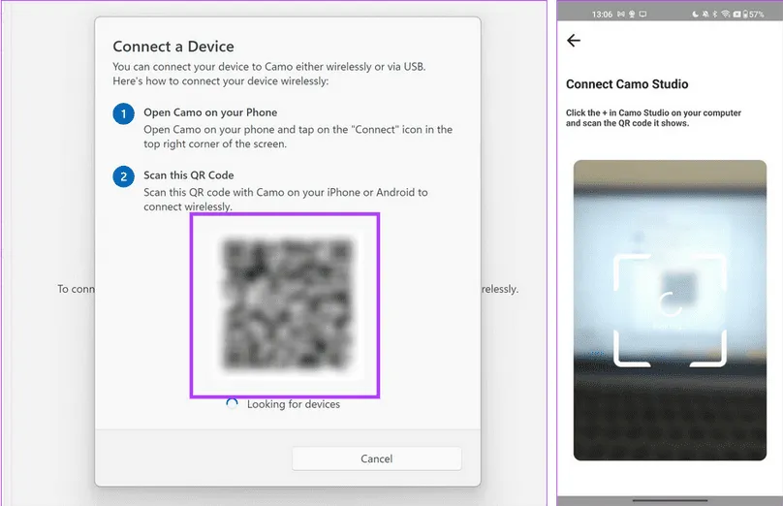Tap the 13:06 clock on the phone
783x506 pixels.
pyautogui.click(x=602, y=14)
